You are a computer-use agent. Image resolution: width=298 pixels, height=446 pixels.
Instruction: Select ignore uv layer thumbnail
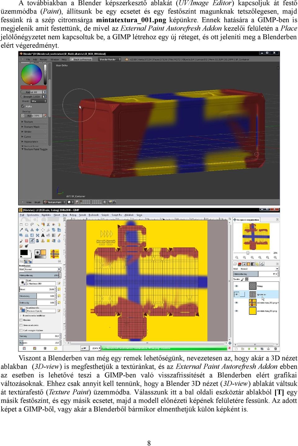click(253, 294)
